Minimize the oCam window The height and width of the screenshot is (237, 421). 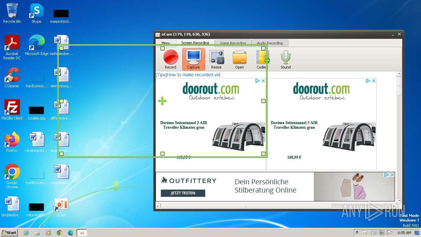[393, 34]
